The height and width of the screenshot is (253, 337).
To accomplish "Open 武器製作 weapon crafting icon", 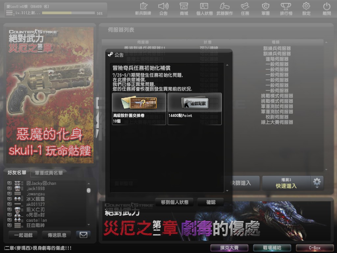I will (224, 9).
